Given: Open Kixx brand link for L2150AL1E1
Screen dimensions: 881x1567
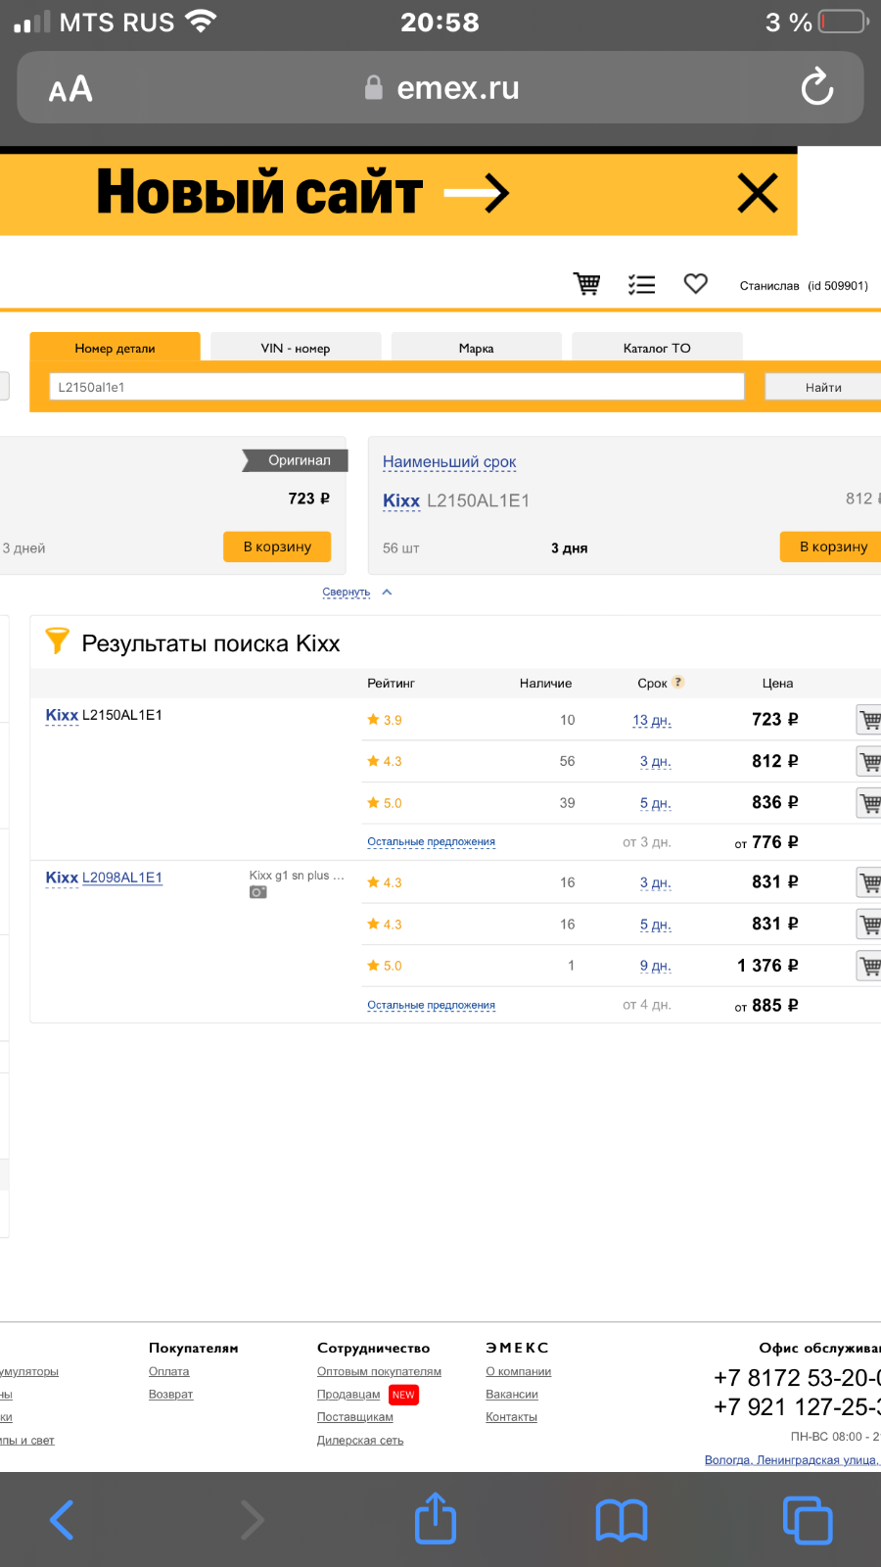Looking at the screenshot, I should 62,715.
